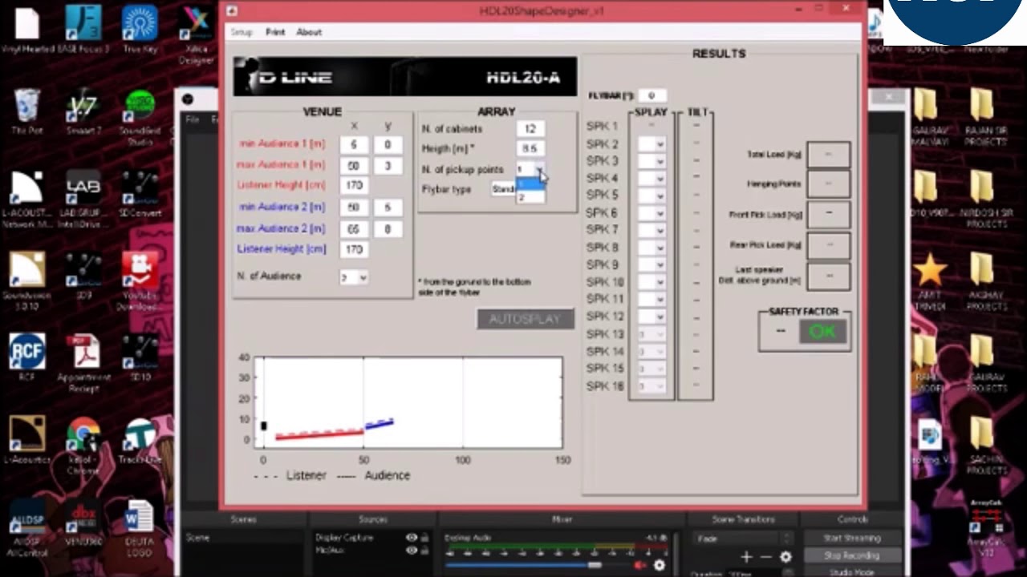Launch the Google Chrome desktop shortcut

83,446
